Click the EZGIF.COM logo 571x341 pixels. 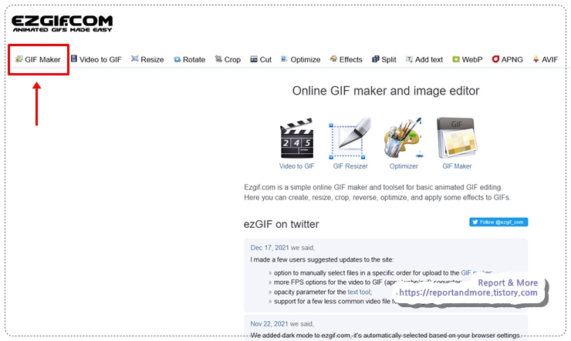pos(62,24)
